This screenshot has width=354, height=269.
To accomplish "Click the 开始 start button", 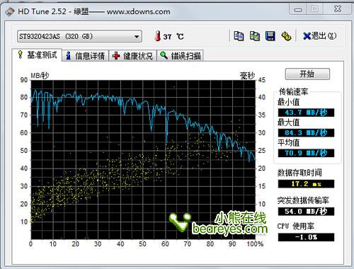I will pyautogui.click(x=307, y=74).
